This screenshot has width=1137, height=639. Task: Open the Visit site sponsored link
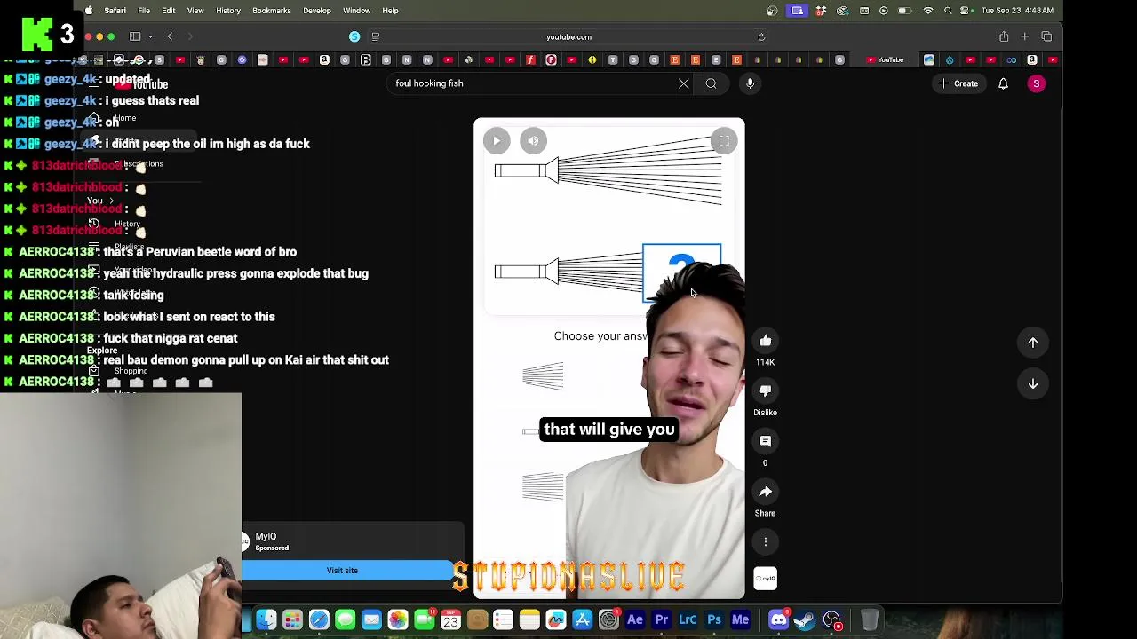342,571
